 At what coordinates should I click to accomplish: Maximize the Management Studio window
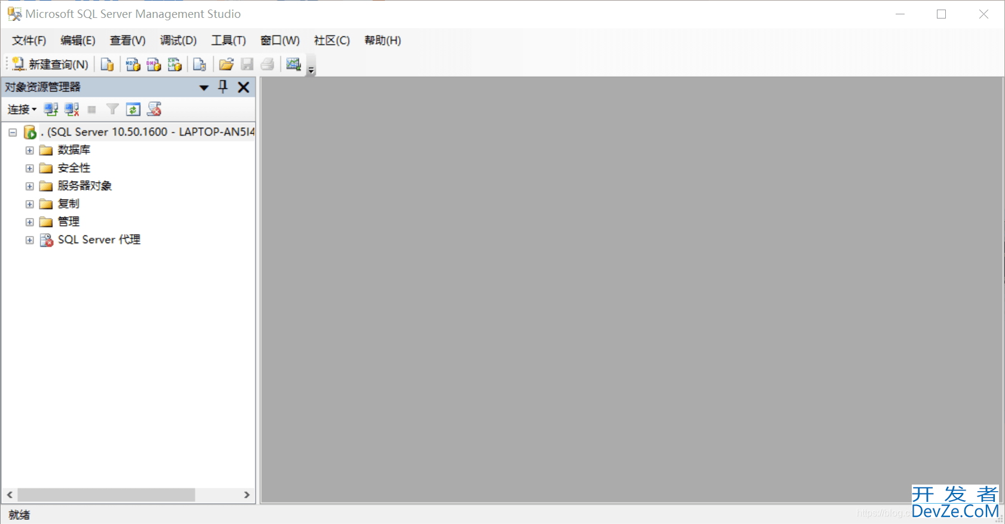[x=941, y=14]
